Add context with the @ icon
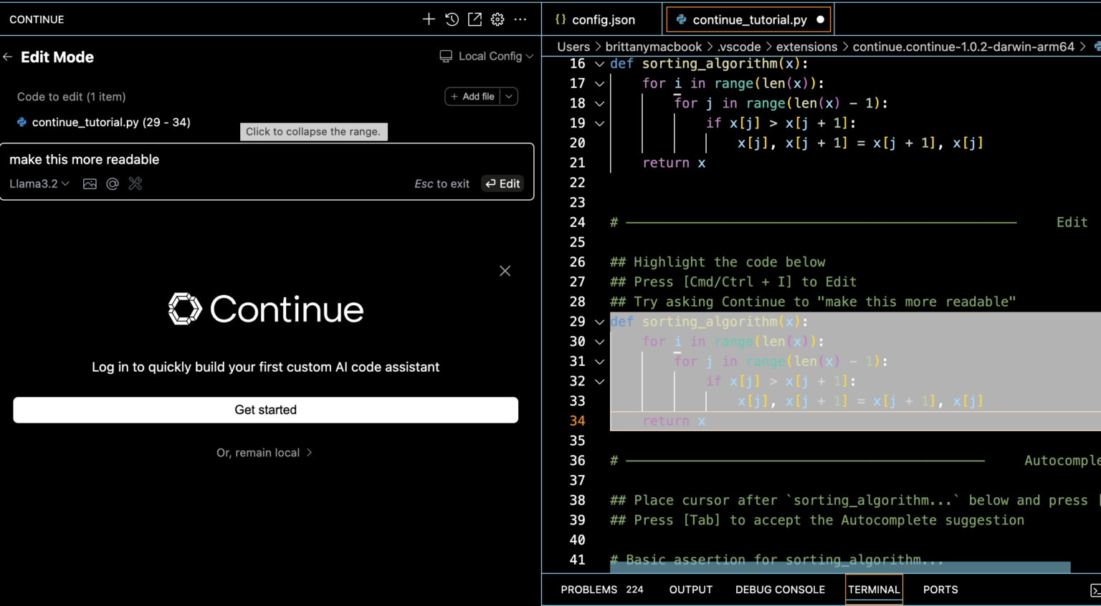 113,184
